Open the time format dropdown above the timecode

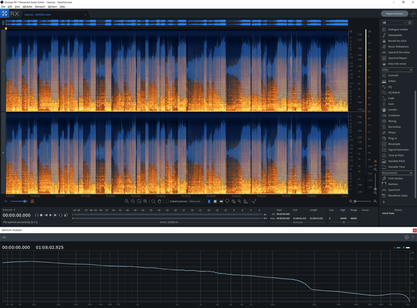coord(8,210)
